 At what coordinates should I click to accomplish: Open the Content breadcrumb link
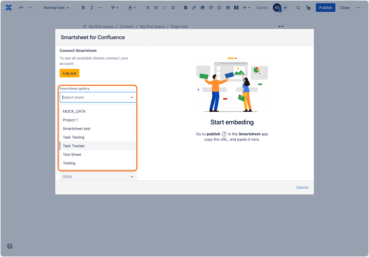(x=127, y=26)
